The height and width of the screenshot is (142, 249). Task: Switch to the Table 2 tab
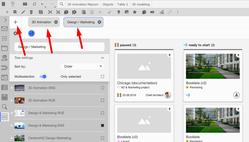pos(122,5)
